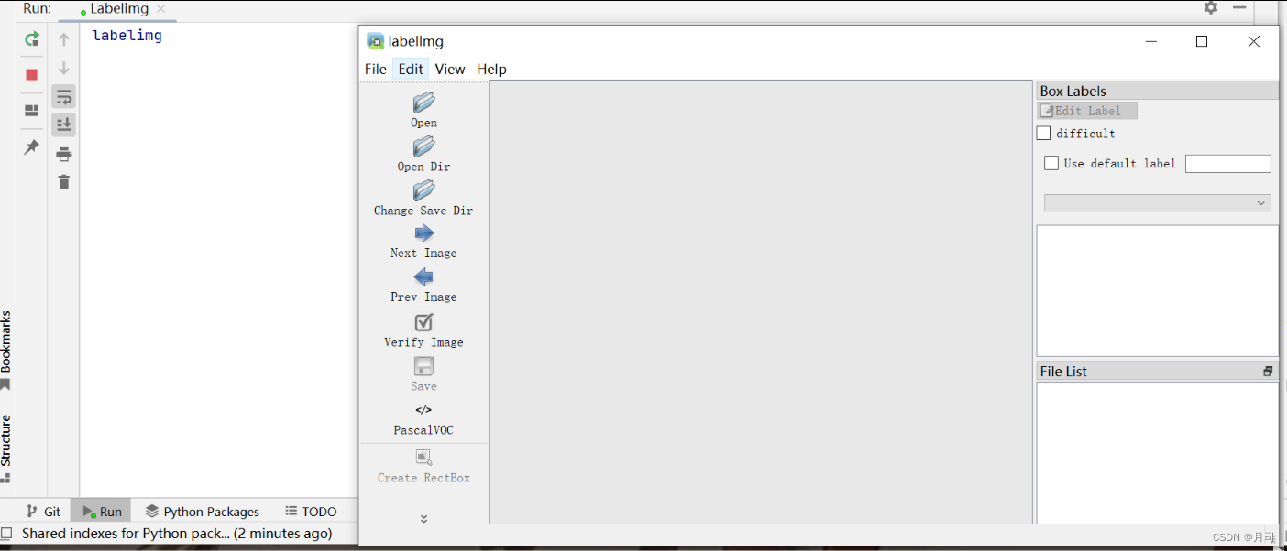Viewport: 1287px width, 551px height.
Task: Click the Box Labels list area
Action: [1158, 291]
